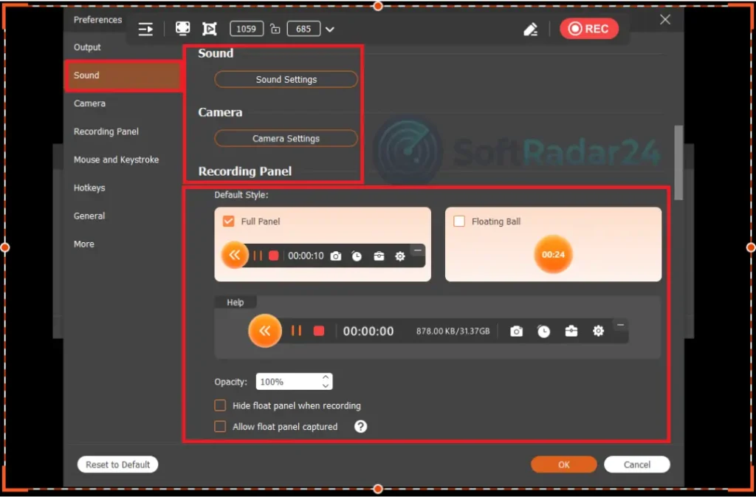
Task: Click the REC button to start recording
Action: pyautogui.click(x=589, y=28)
